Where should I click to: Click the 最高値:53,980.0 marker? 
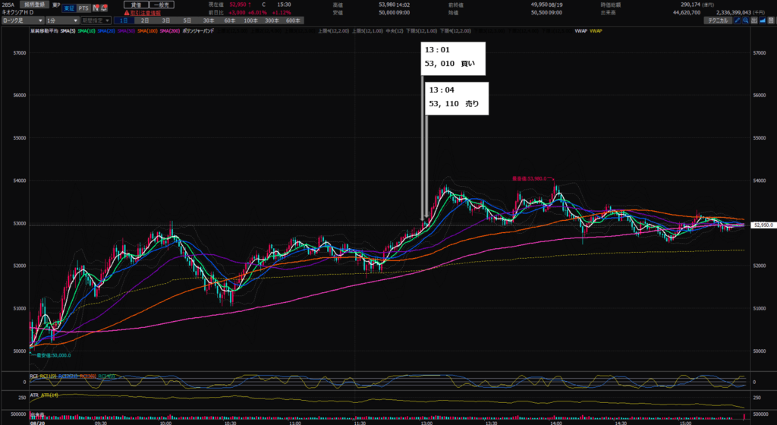coord(530,178)
